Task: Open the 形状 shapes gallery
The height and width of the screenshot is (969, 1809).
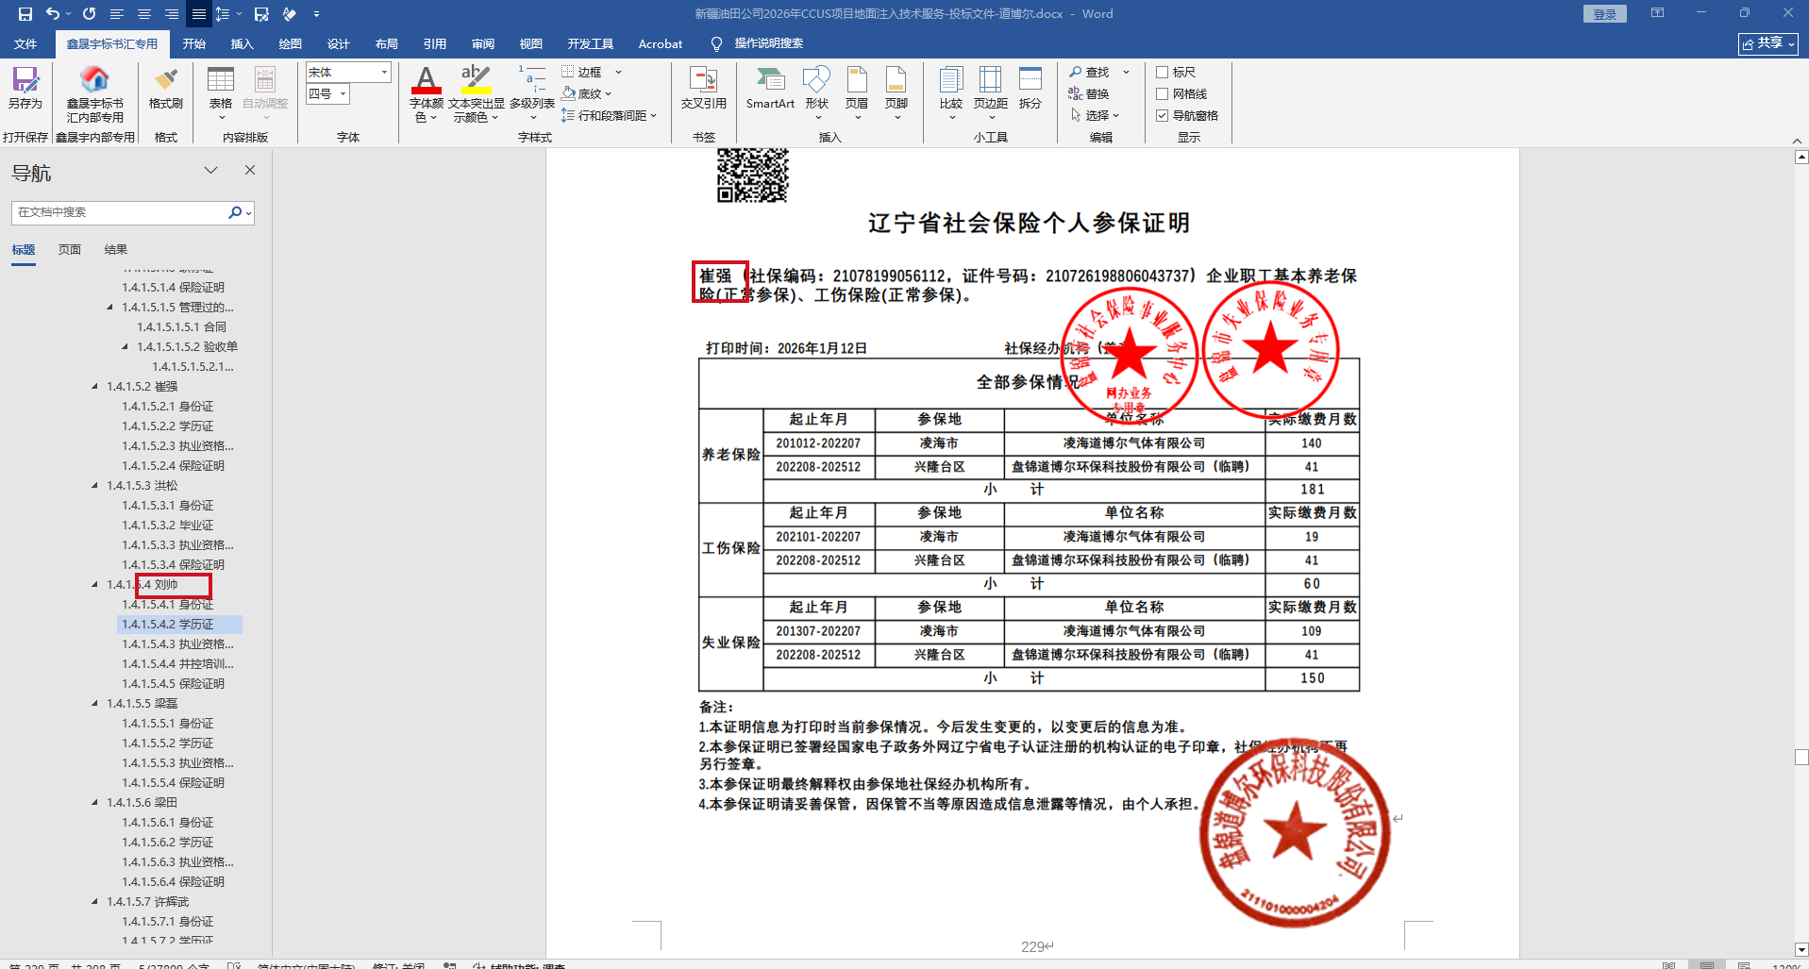Action: [817, 92]
